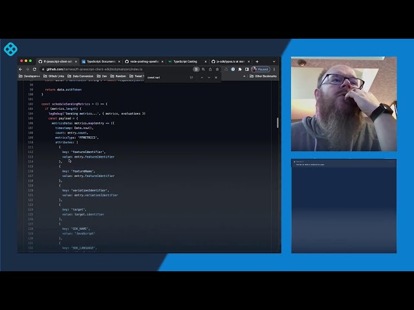
Task: Switch to the TypeScript Casting tab
Action: [x=185, y=61]
